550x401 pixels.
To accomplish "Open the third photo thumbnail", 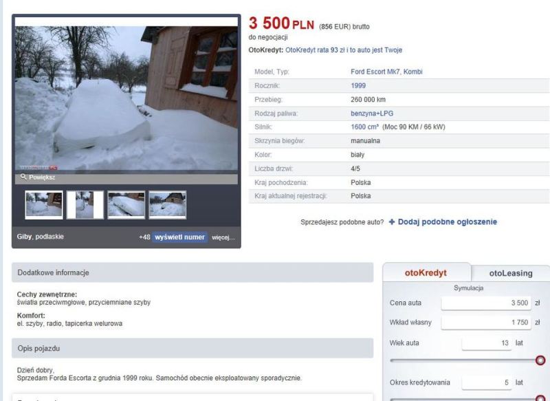I will click(126, 204).
